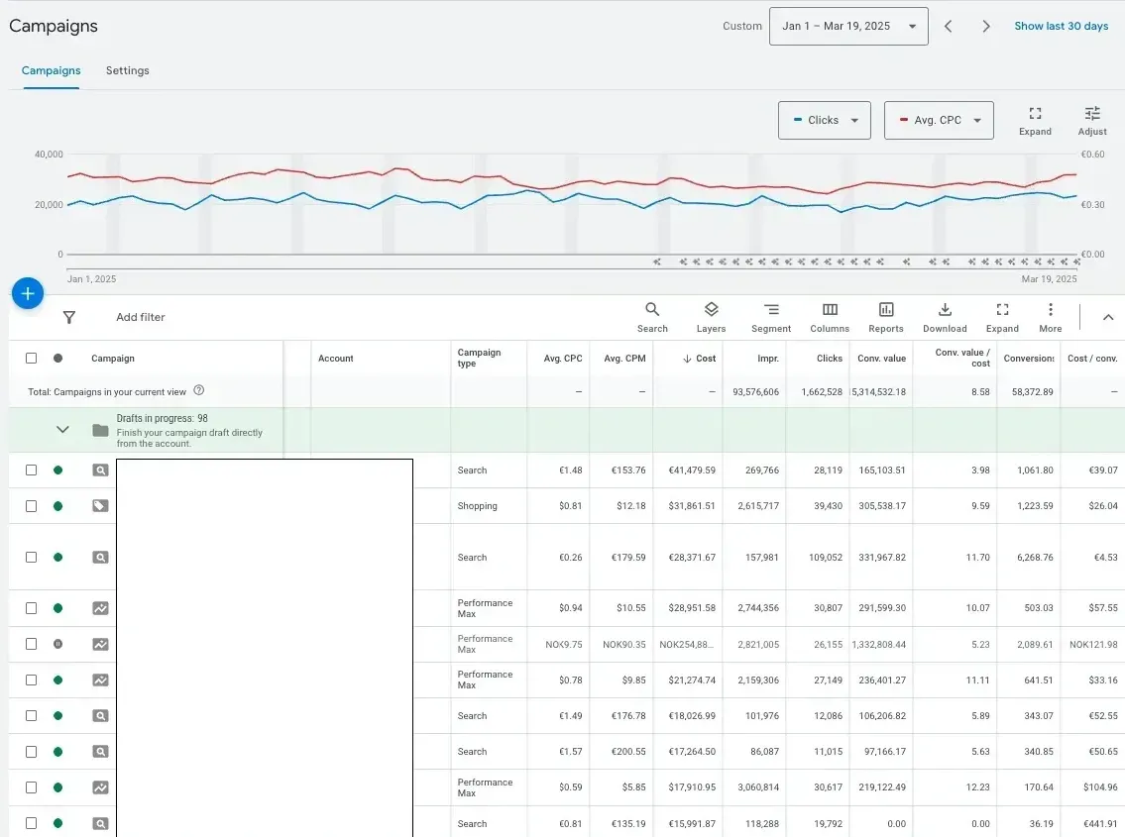The width and height of the screenshot is (1125, 837).
Task: Click Performance Max icon in $17,910.95 row
Action: [x=100, y=787]
